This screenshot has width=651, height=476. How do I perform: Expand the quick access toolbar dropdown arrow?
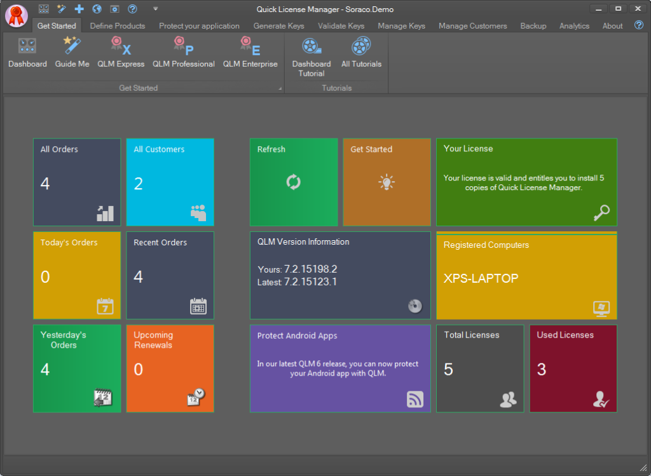[156, 9]
